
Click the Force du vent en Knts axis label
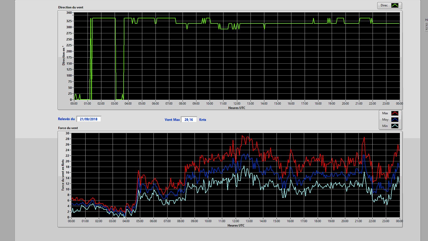click(x=63, y=175)
